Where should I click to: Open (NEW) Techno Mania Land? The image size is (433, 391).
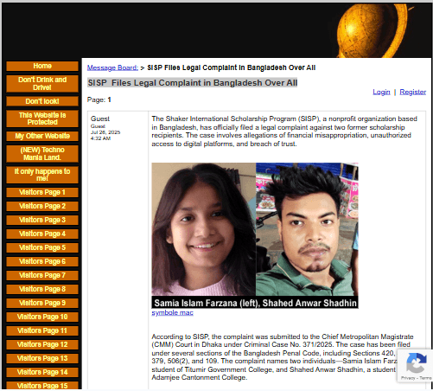point(42,154)
